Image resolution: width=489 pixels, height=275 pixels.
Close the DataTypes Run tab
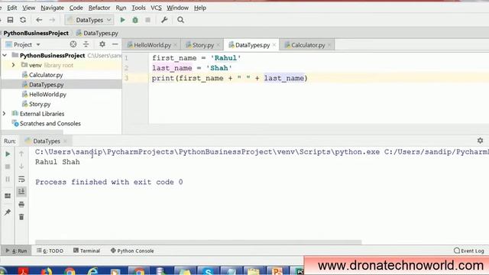click(65, 141)
